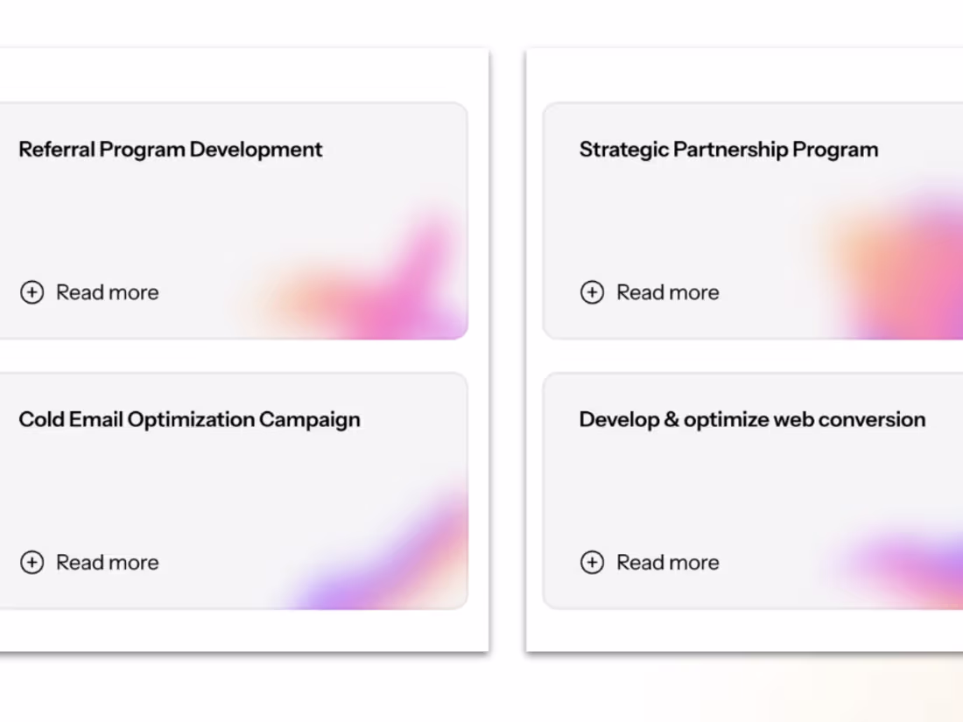The height and width of the screenshot is (722, 963).
Task: Expand Read more for Referral Program Development
Action: pyautogui.click(x=107, y=292)
